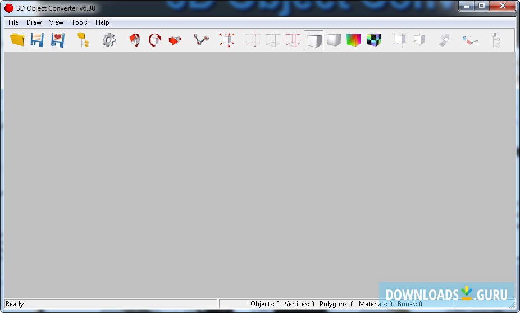Screen dimensions: 520x313
Task: Click the unfolded gray panels icon
Action: click(x=445, y=40)
